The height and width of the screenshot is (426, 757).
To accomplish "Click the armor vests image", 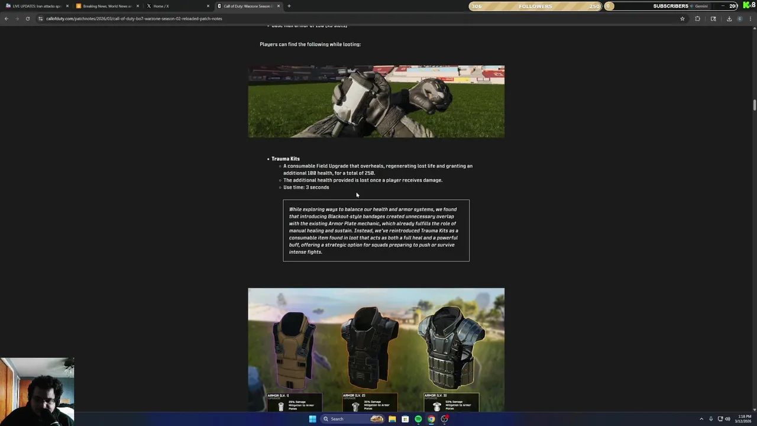I will click(376, 350).
